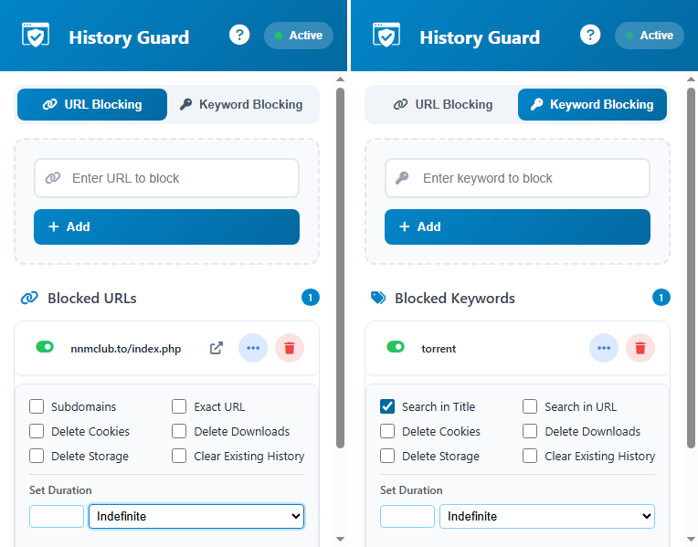The width and height of the screenshot is (698, 547).
Task: Delete the nnmclub.to blocked URL entry
Action: (290, 348)
